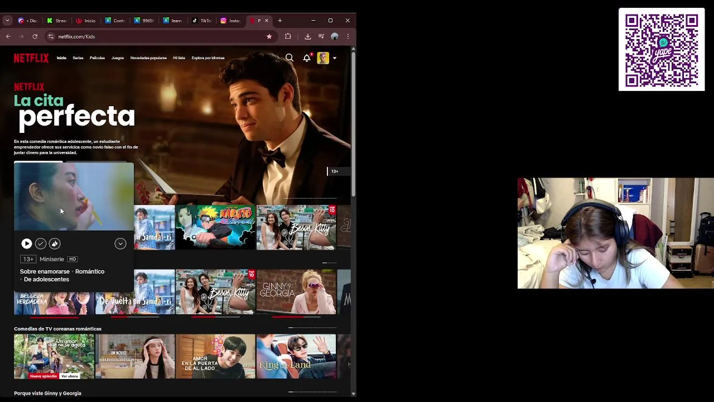Open Series in Netflix navigation
Screen dimensions: 714x402
coord(78,58)
